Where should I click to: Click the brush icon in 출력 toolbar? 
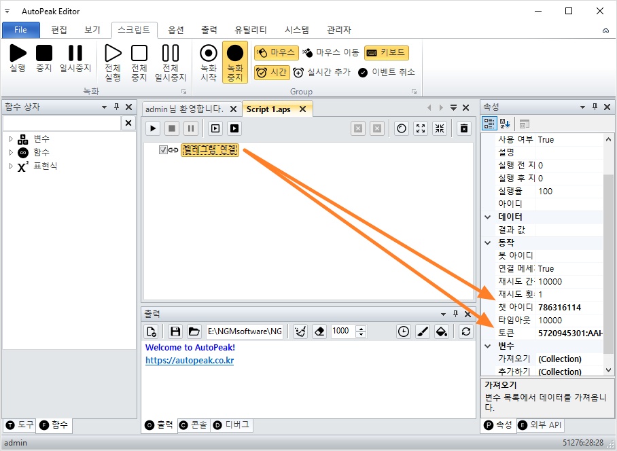pyautogui.click(x=422, y=331)
